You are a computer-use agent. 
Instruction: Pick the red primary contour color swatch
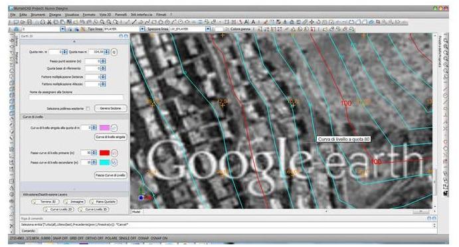click(x=104, y=153)
